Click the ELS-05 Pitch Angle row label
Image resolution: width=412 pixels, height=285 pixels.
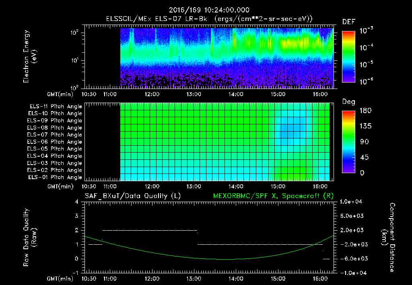(55, 149)
